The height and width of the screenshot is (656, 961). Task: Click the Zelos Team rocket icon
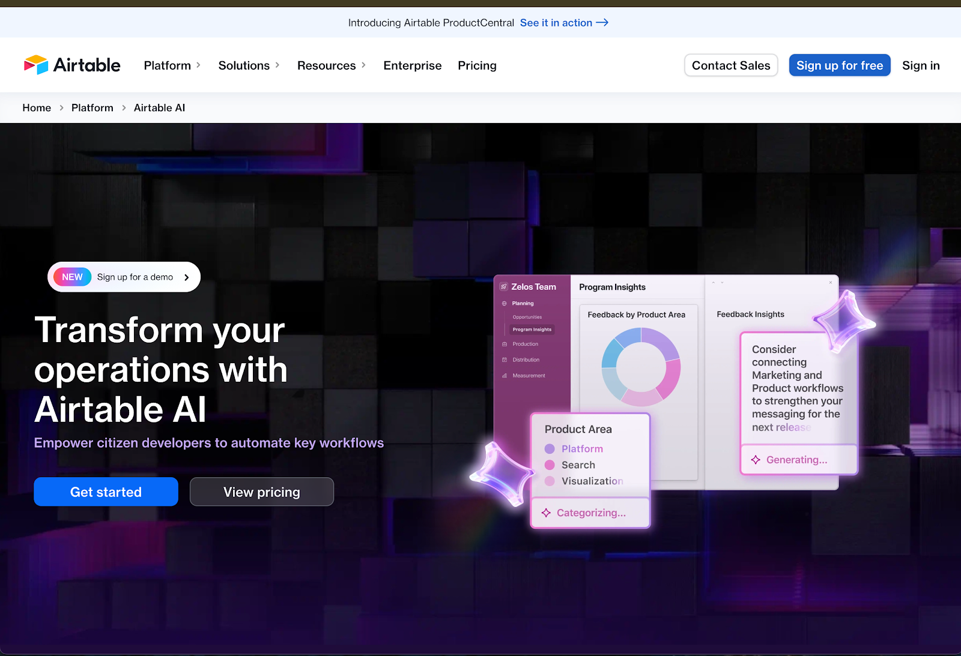(504, 287)
